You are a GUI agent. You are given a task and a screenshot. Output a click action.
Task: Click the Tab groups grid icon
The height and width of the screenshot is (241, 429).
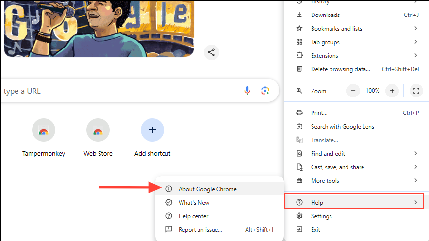pyautogui.click(x=299, y=42)
